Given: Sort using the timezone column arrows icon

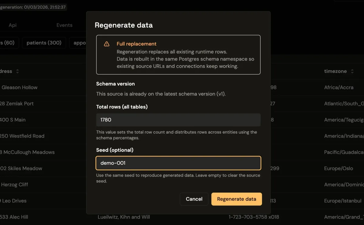Looking at the screenshot, I should point(352,71).
